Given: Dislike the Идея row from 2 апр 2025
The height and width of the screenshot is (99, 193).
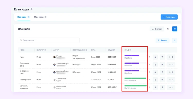Looking at the screenshot, I should pos(162,57).
